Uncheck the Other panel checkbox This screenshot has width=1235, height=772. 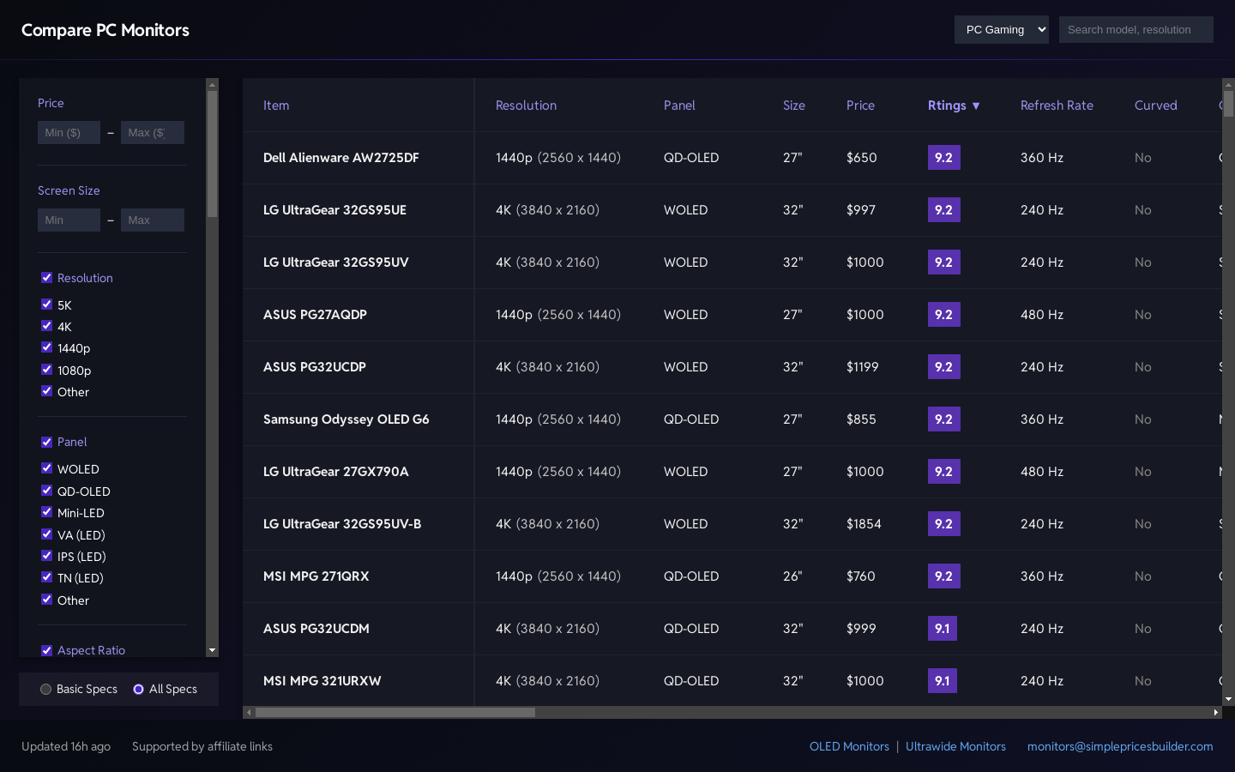46,599
